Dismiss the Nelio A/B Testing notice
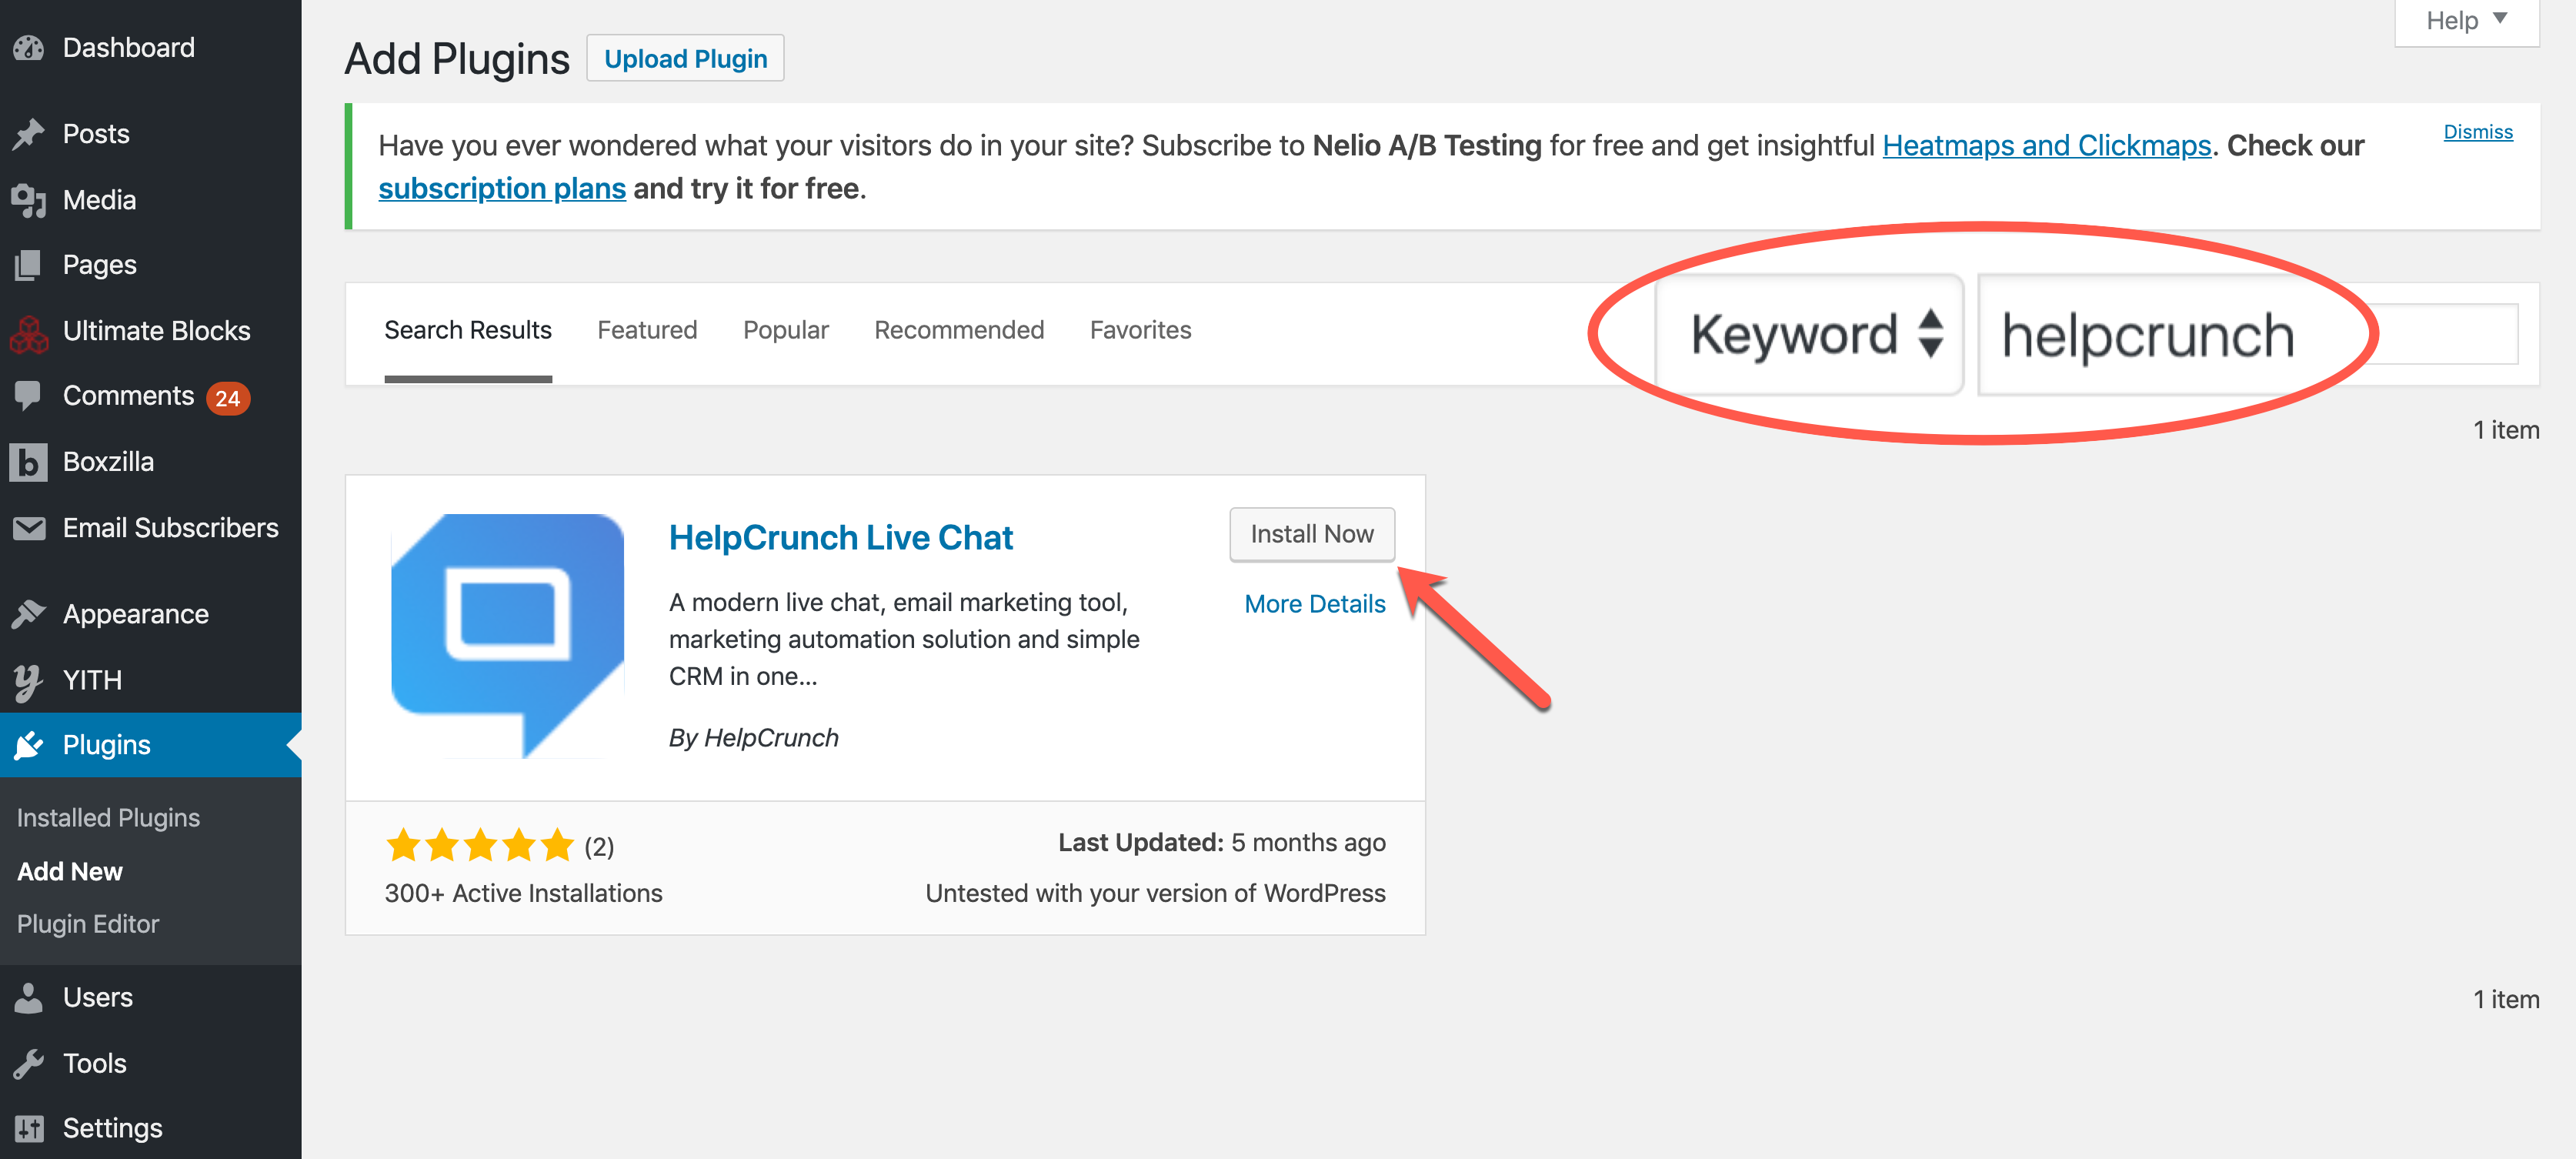This screenshot has width=2576, height=1159. (x=2478, y=132)
